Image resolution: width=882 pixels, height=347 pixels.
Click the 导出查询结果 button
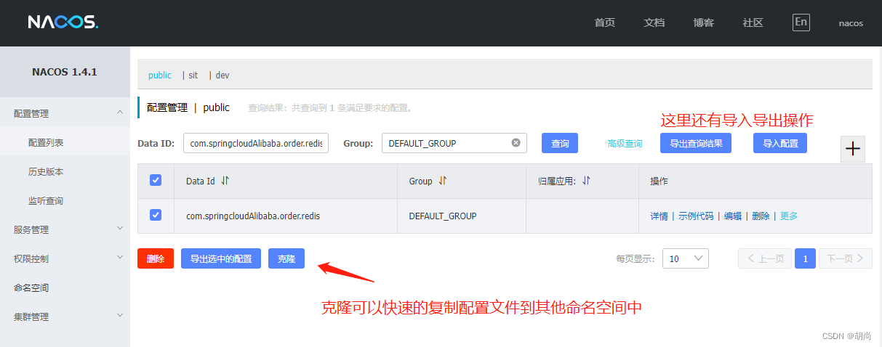click(696, 143)
